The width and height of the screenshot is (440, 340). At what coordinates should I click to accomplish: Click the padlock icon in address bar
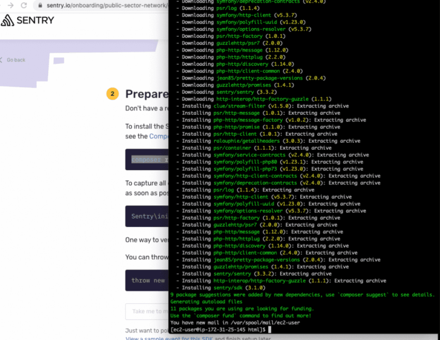(x=40, y=5)
